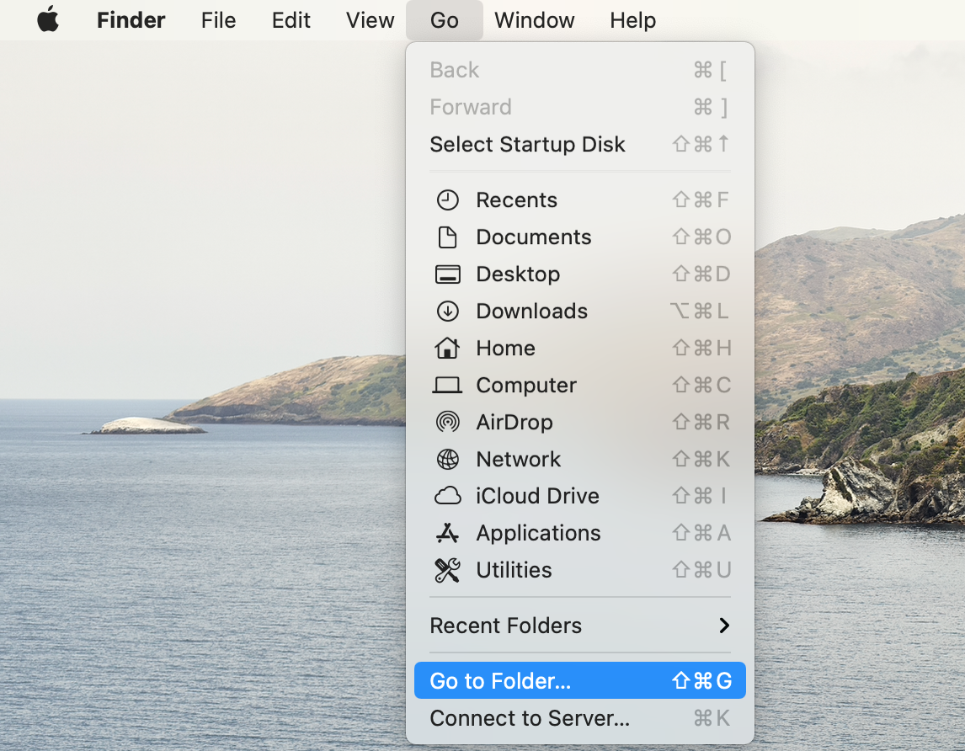Click the Desktop icon menu entry
965x751 pixels.
[x=447, y=274]
